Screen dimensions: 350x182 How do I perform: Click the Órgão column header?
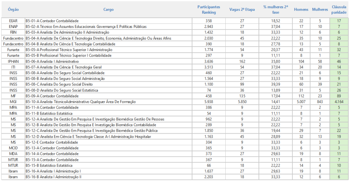coord(13,10)
